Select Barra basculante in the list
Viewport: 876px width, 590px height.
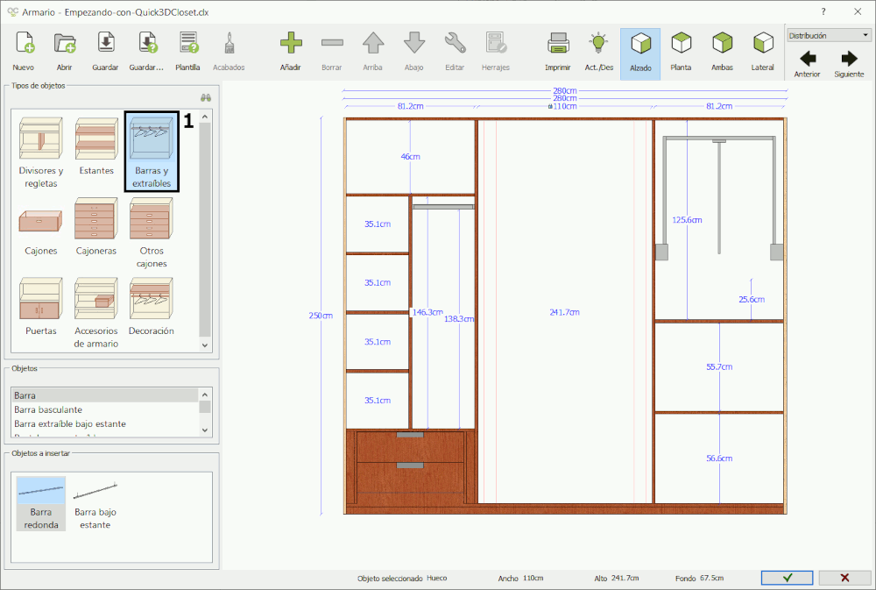(105, 409)
